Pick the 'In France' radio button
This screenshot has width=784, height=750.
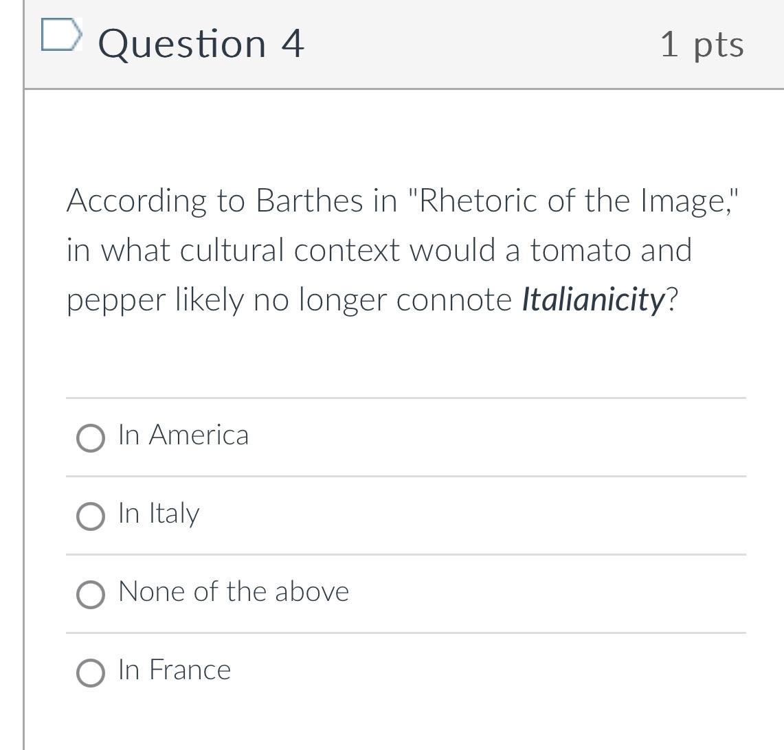pyautogui.click(x=90, y=672)
